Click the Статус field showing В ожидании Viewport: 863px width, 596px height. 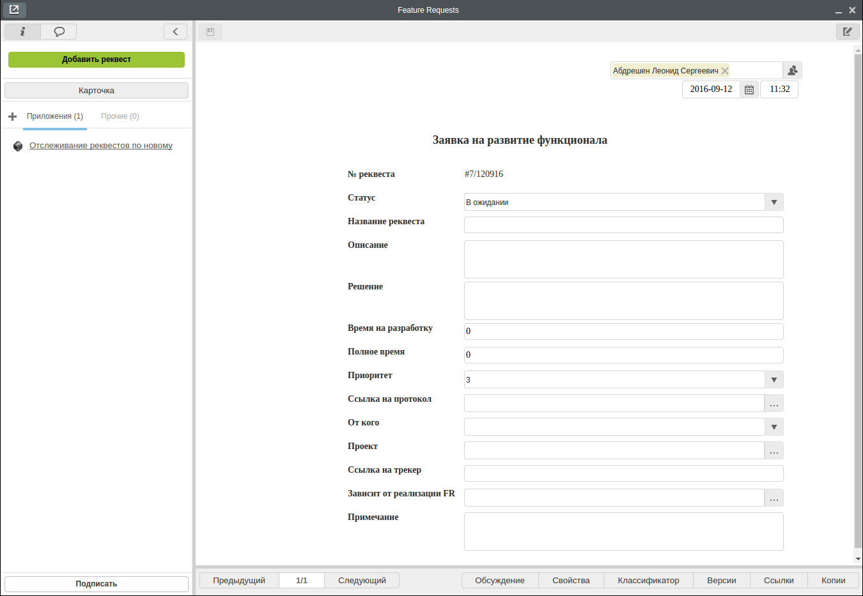[x=614, y=202]
